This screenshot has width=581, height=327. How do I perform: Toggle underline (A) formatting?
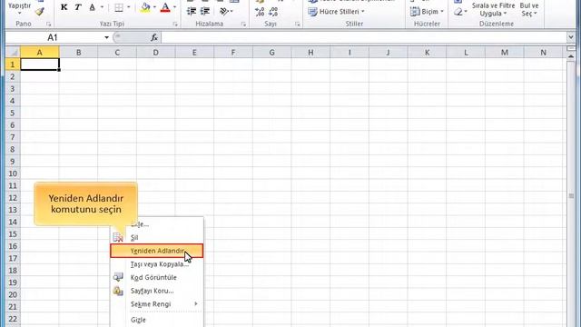(92, 7)
